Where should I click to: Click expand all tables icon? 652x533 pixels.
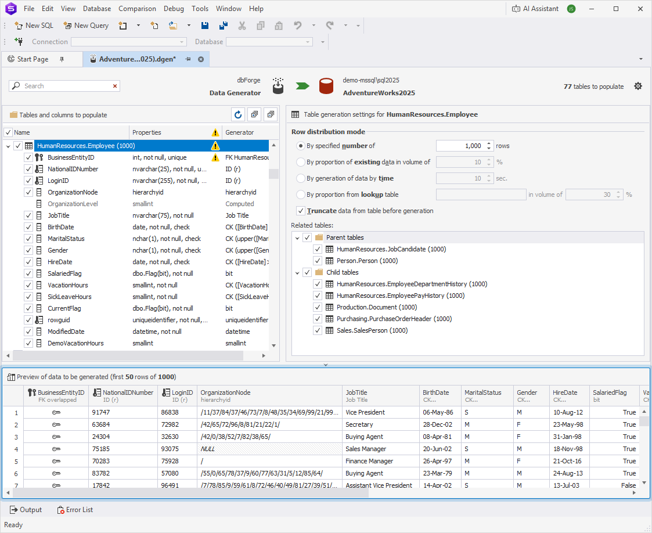[x=254, y=114]
